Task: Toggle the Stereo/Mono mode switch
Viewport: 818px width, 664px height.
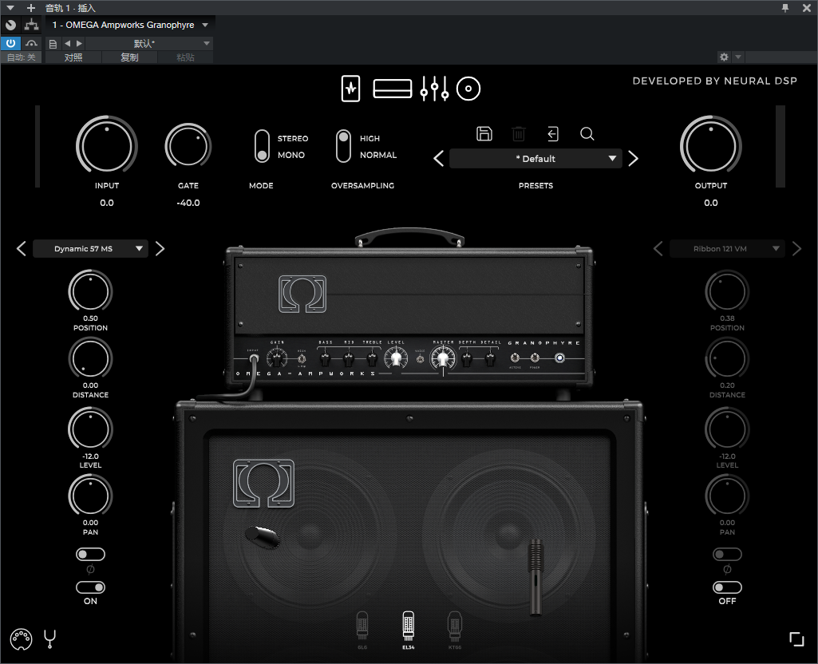Action: click(x=262, y=146)
